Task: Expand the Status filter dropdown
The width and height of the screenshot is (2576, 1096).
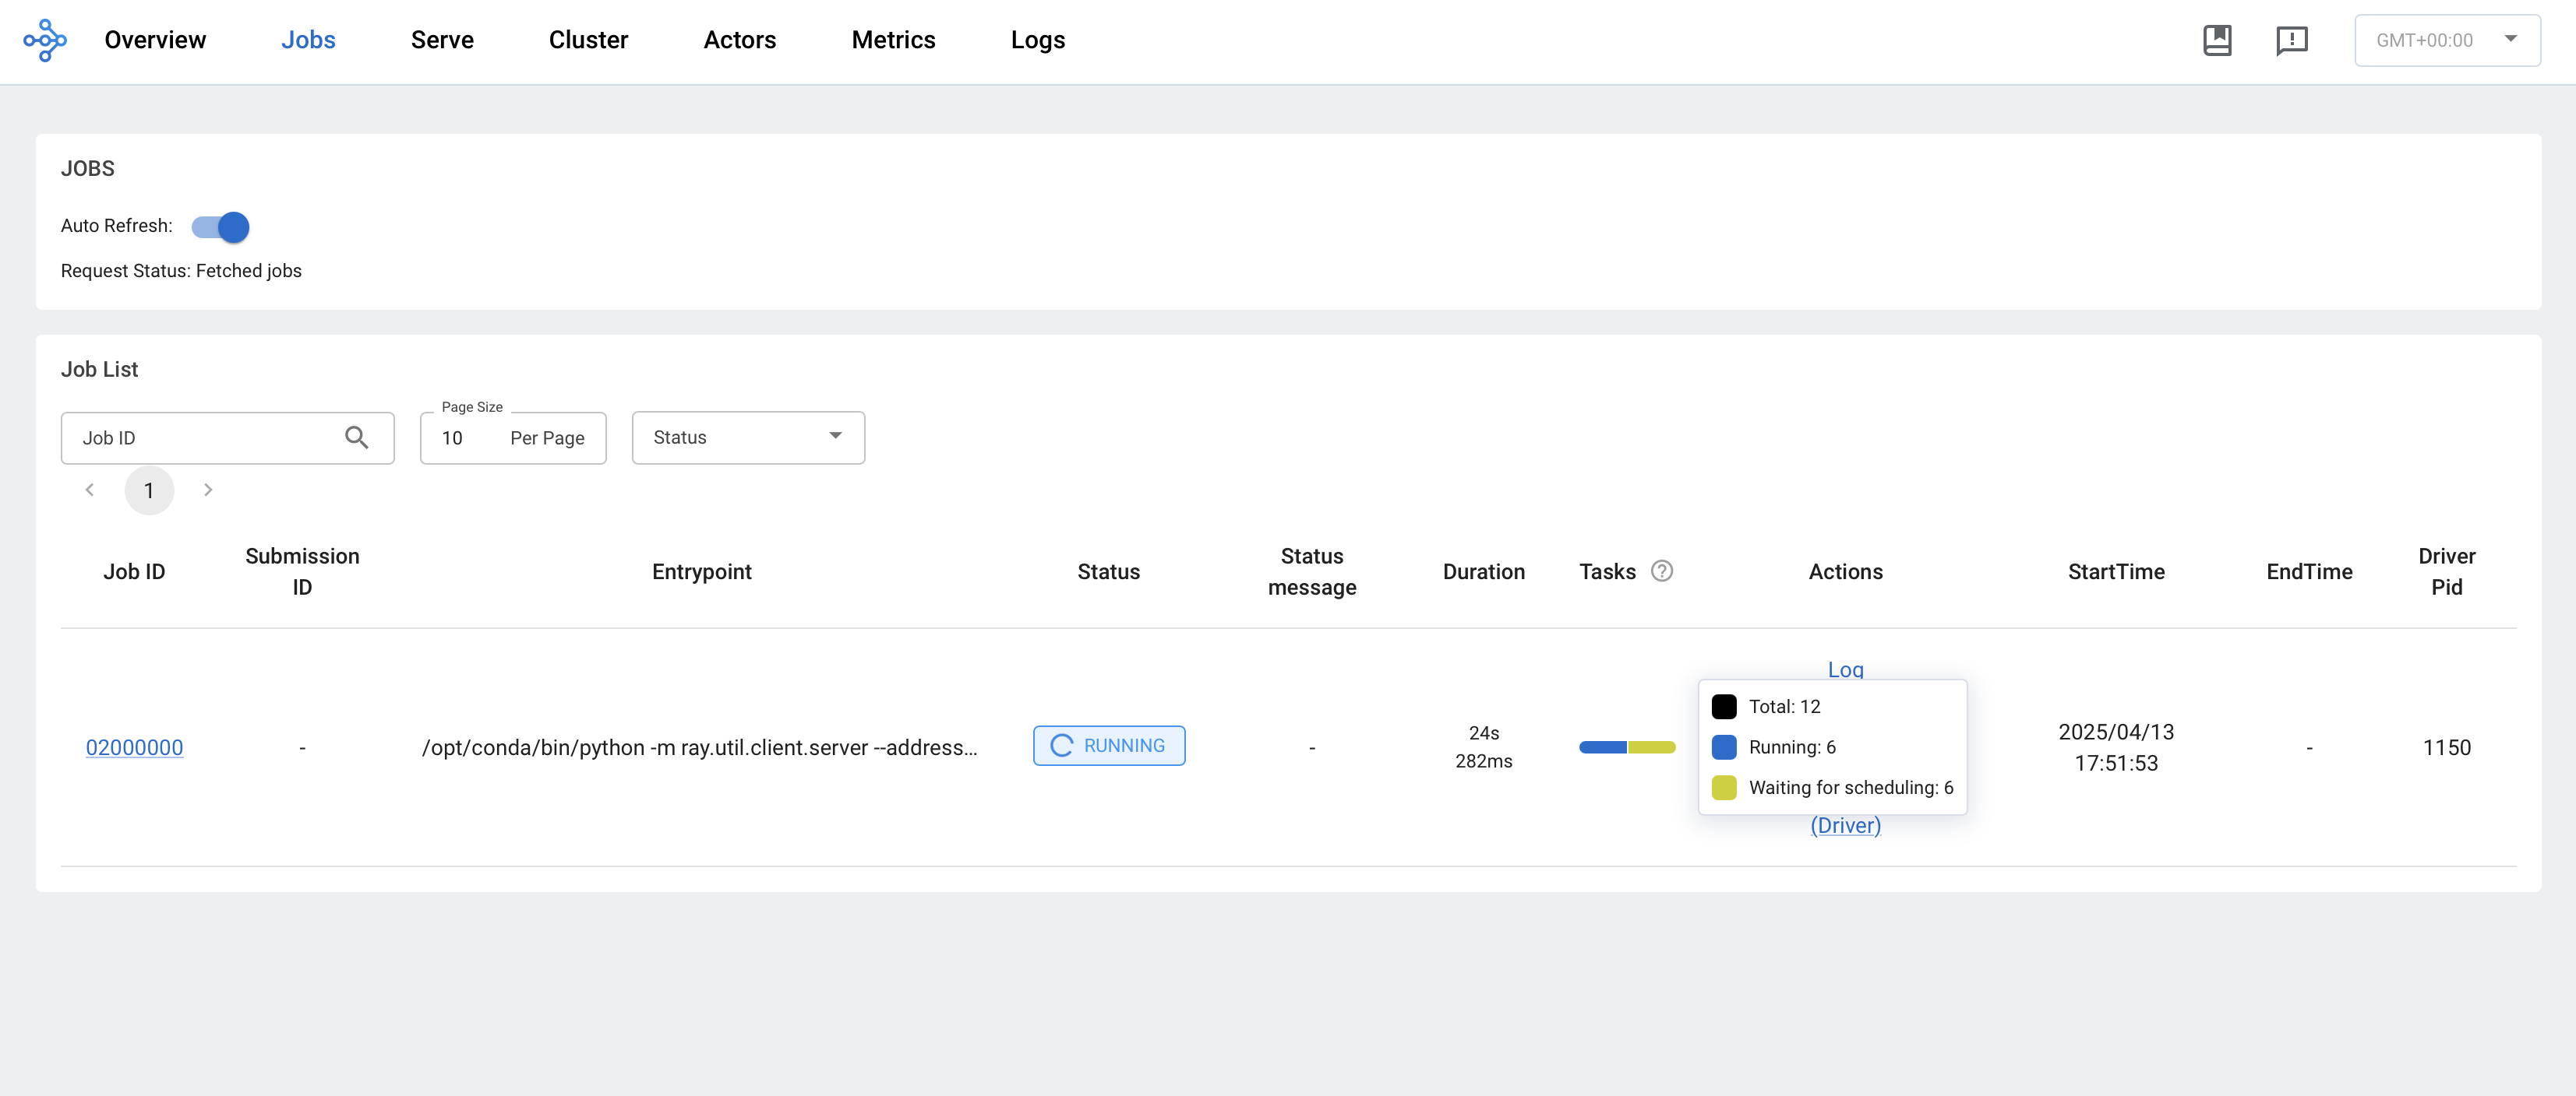Action: 748,437
